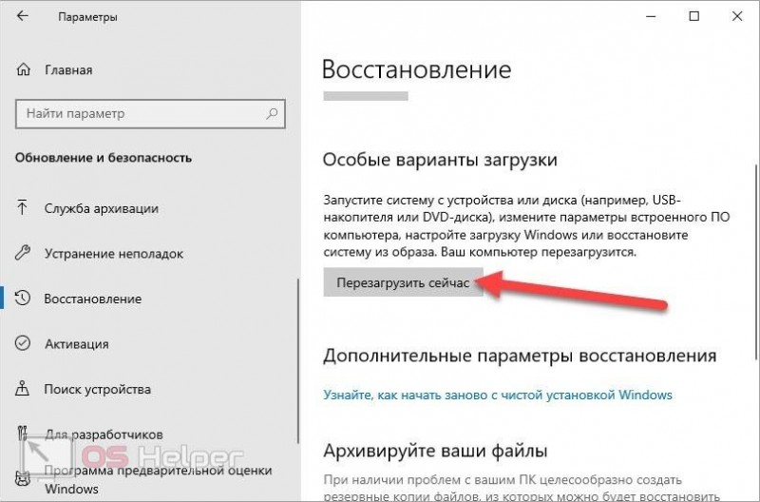Click the Параметры window title text

click(x=87, y=17)
